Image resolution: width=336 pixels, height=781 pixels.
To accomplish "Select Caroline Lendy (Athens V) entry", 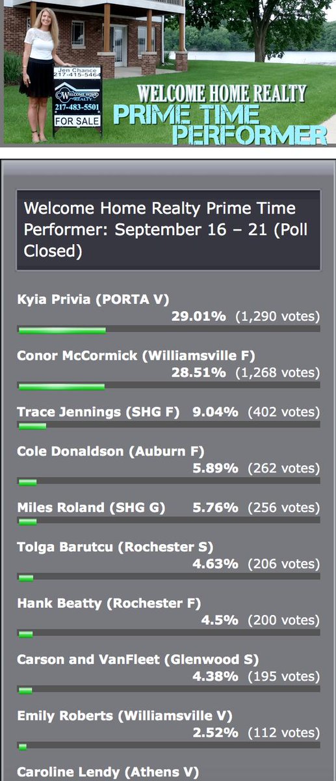I will tap(108, 772).
